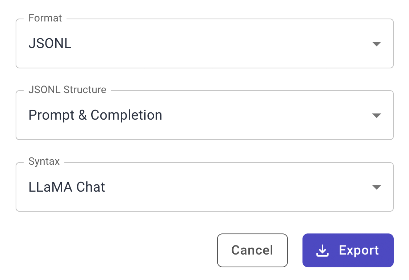Confirm export of the dataset
The width and height of the screenshot is (409, 280).
pyautogui.click(x=348, y=250)
